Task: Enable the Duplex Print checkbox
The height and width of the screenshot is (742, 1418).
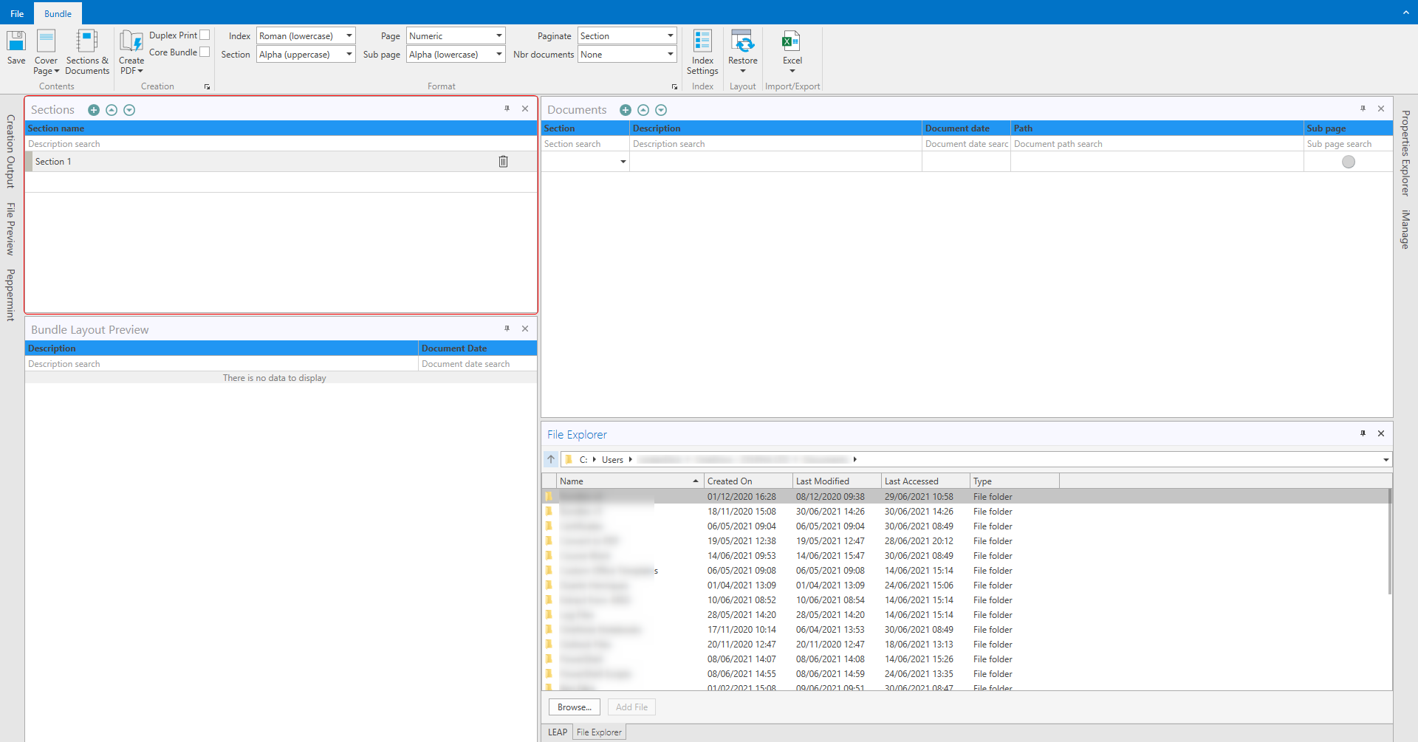Action: [x=205, y=35]
